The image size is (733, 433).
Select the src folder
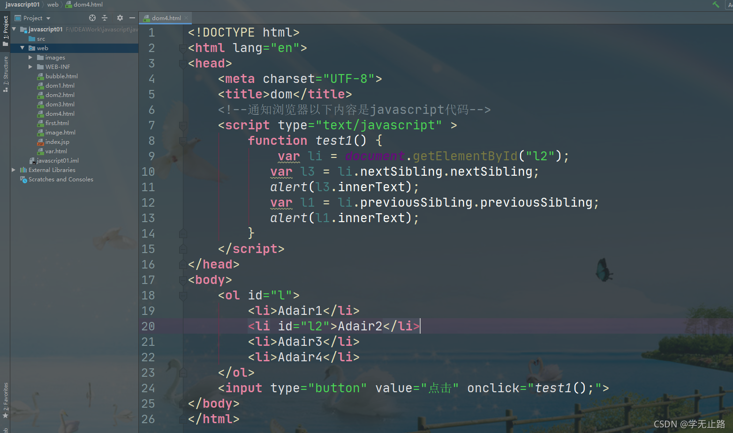(41, 39)
